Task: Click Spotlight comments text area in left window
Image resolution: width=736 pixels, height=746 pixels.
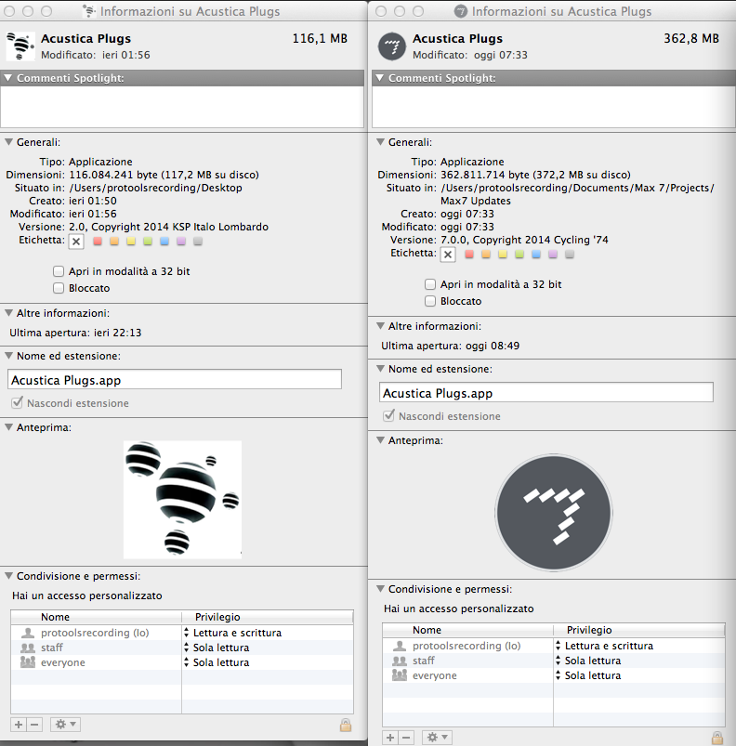Action: [182, 107]
